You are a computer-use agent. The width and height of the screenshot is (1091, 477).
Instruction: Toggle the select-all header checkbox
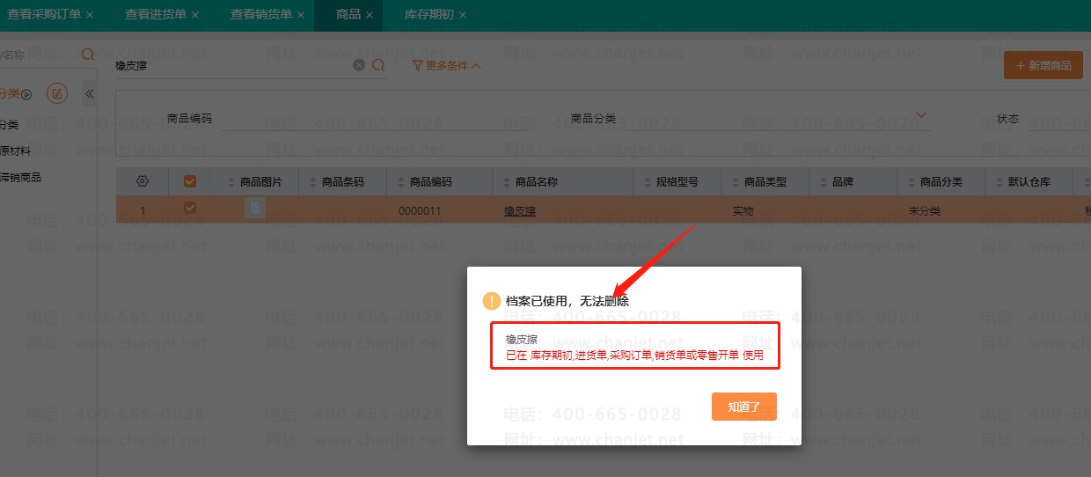point(189,181)
